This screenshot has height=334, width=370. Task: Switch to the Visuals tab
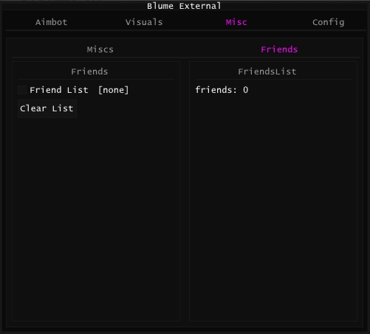click(144, 22)
